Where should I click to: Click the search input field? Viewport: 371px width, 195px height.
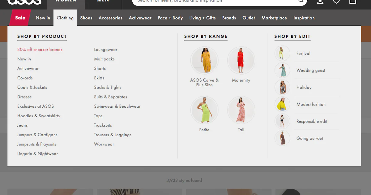pyautogui.click(x=216, y=2)
